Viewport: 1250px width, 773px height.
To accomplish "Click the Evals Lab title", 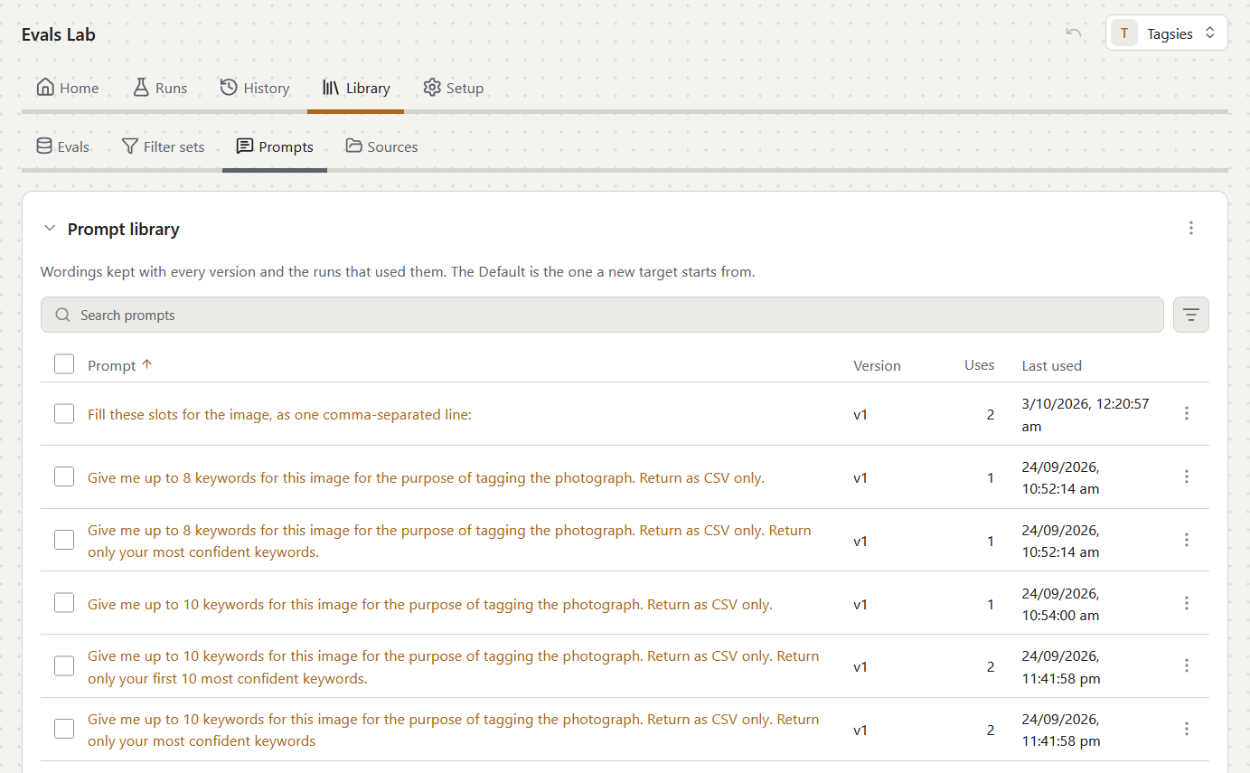I will (x=59, y=34).
